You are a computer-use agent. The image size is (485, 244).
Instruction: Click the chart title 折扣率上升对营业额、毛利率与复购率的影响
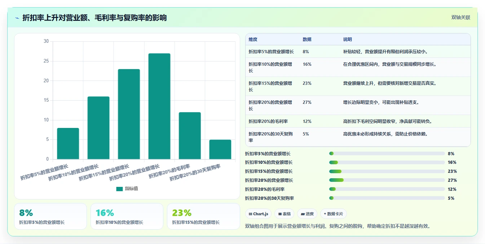click(x=94, y=18)
